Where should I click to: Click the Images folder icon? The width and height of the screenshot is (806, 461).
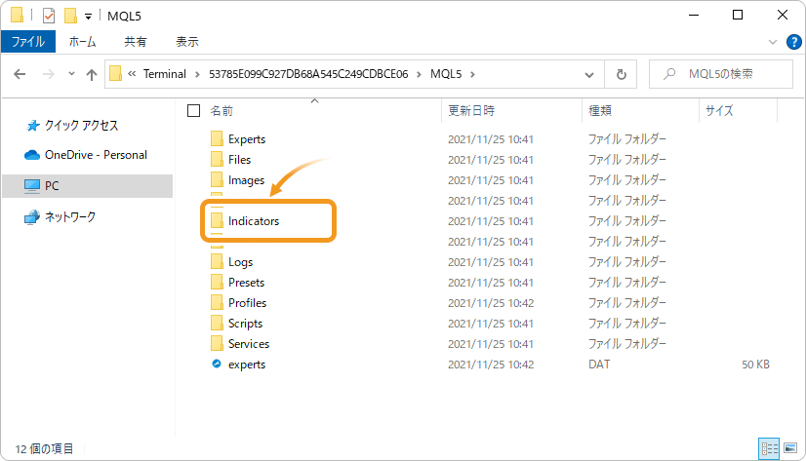(217, 179)
